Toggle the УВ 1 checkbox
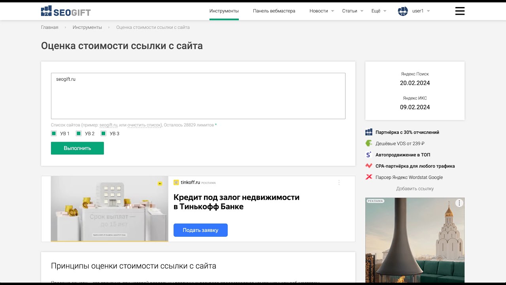Viewport: 506px width, 285px height. [x=54, y=133]
